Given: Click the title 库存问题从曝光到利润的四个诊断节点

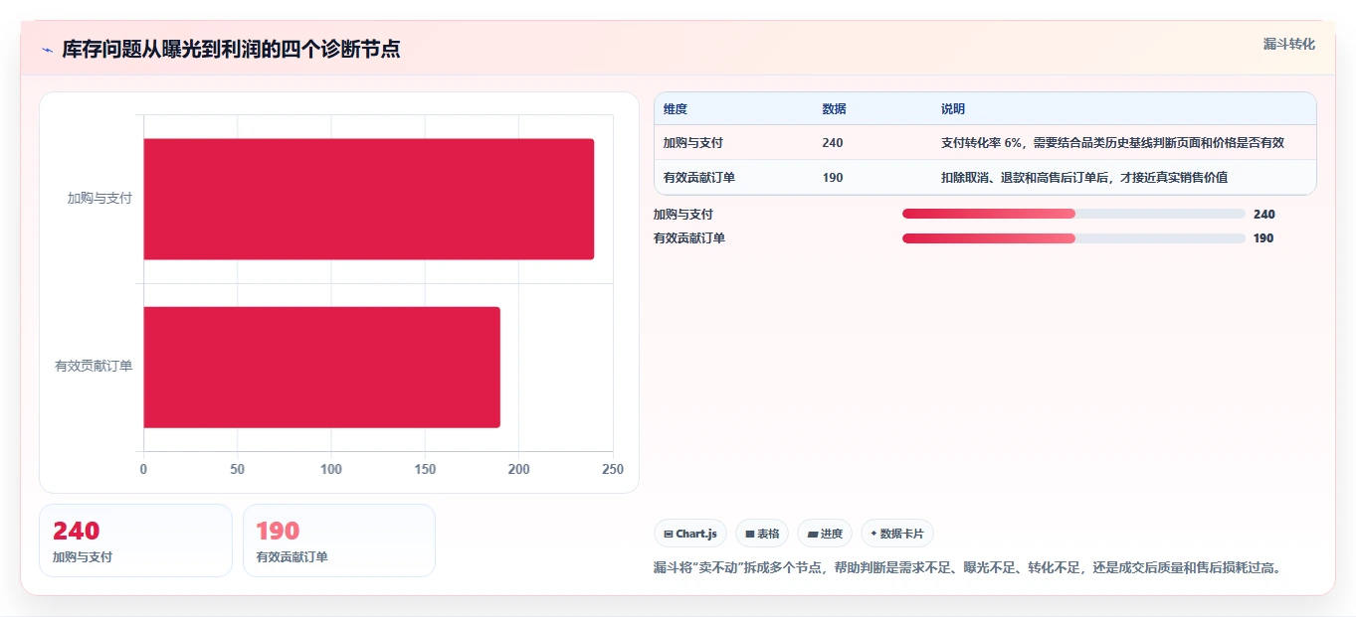Looking at the screenshot, I should point(232,50).
